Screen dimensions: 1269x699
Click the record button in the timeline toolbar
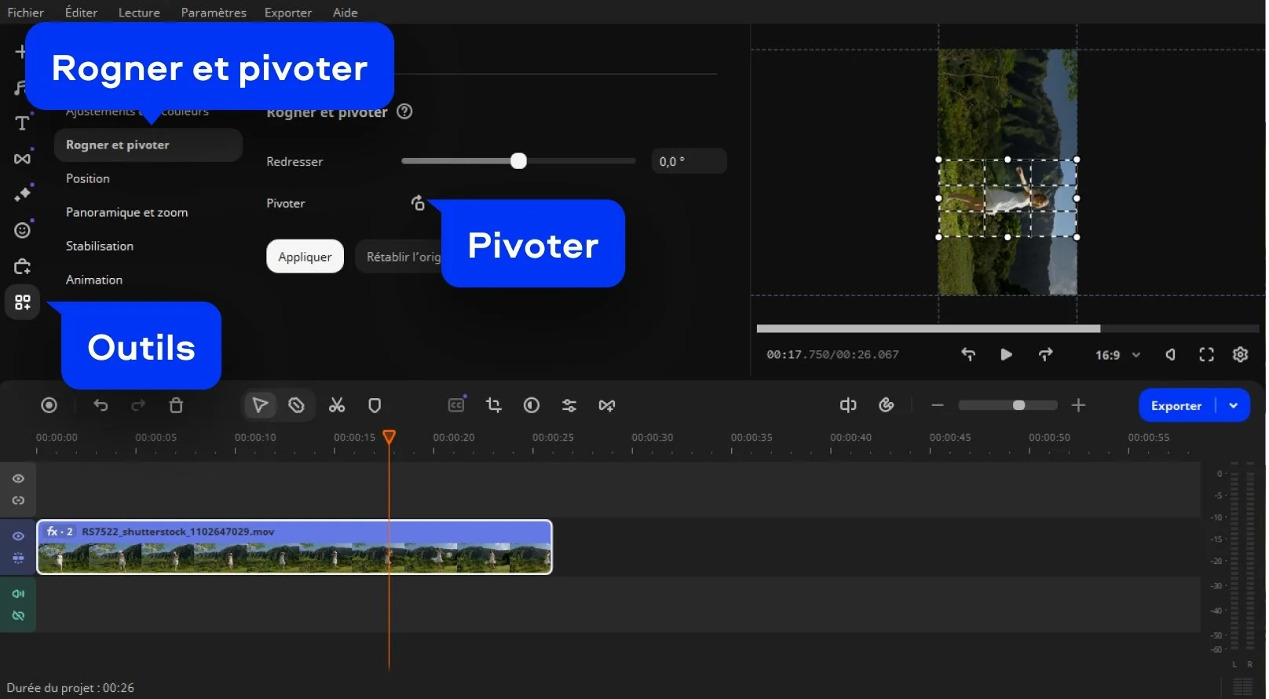49,405
